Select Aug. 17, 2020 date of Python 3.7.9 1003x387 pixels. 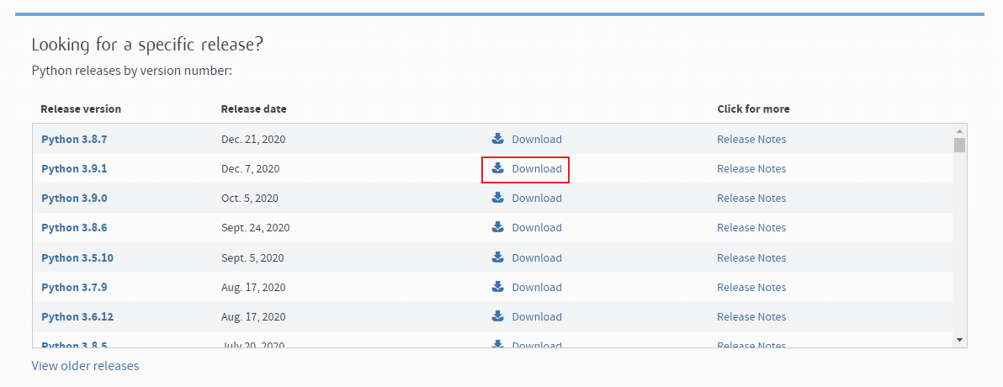coord(252,287)
